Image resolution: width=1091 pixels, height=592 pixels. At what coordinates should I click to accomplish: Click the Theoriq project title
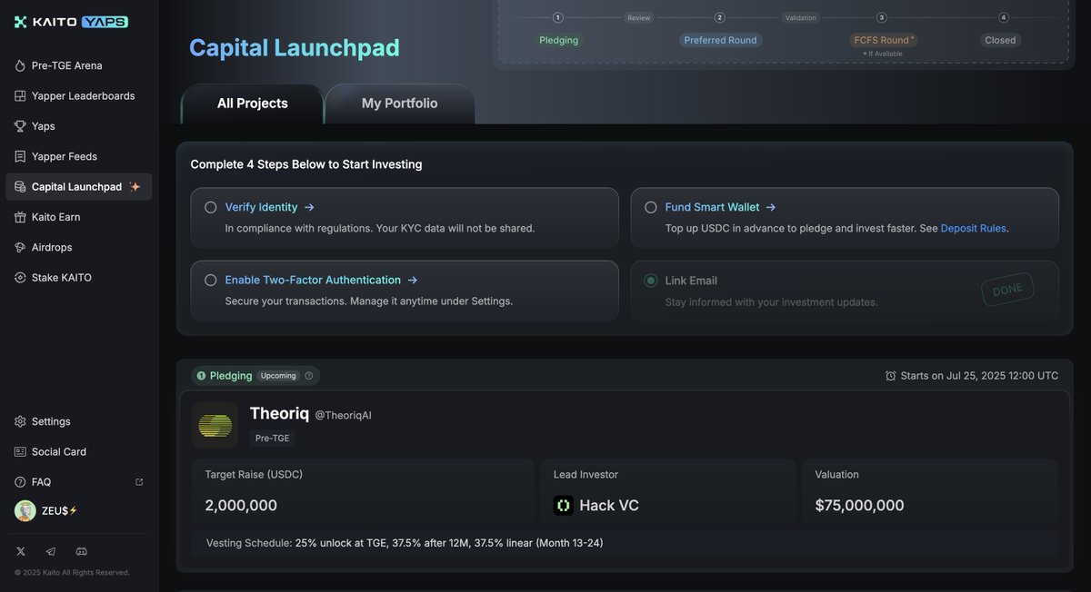tap(279, 413)
